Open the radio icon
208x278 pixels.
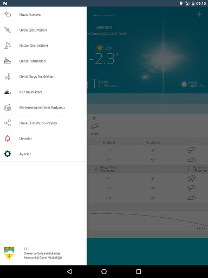click(8, 108)
